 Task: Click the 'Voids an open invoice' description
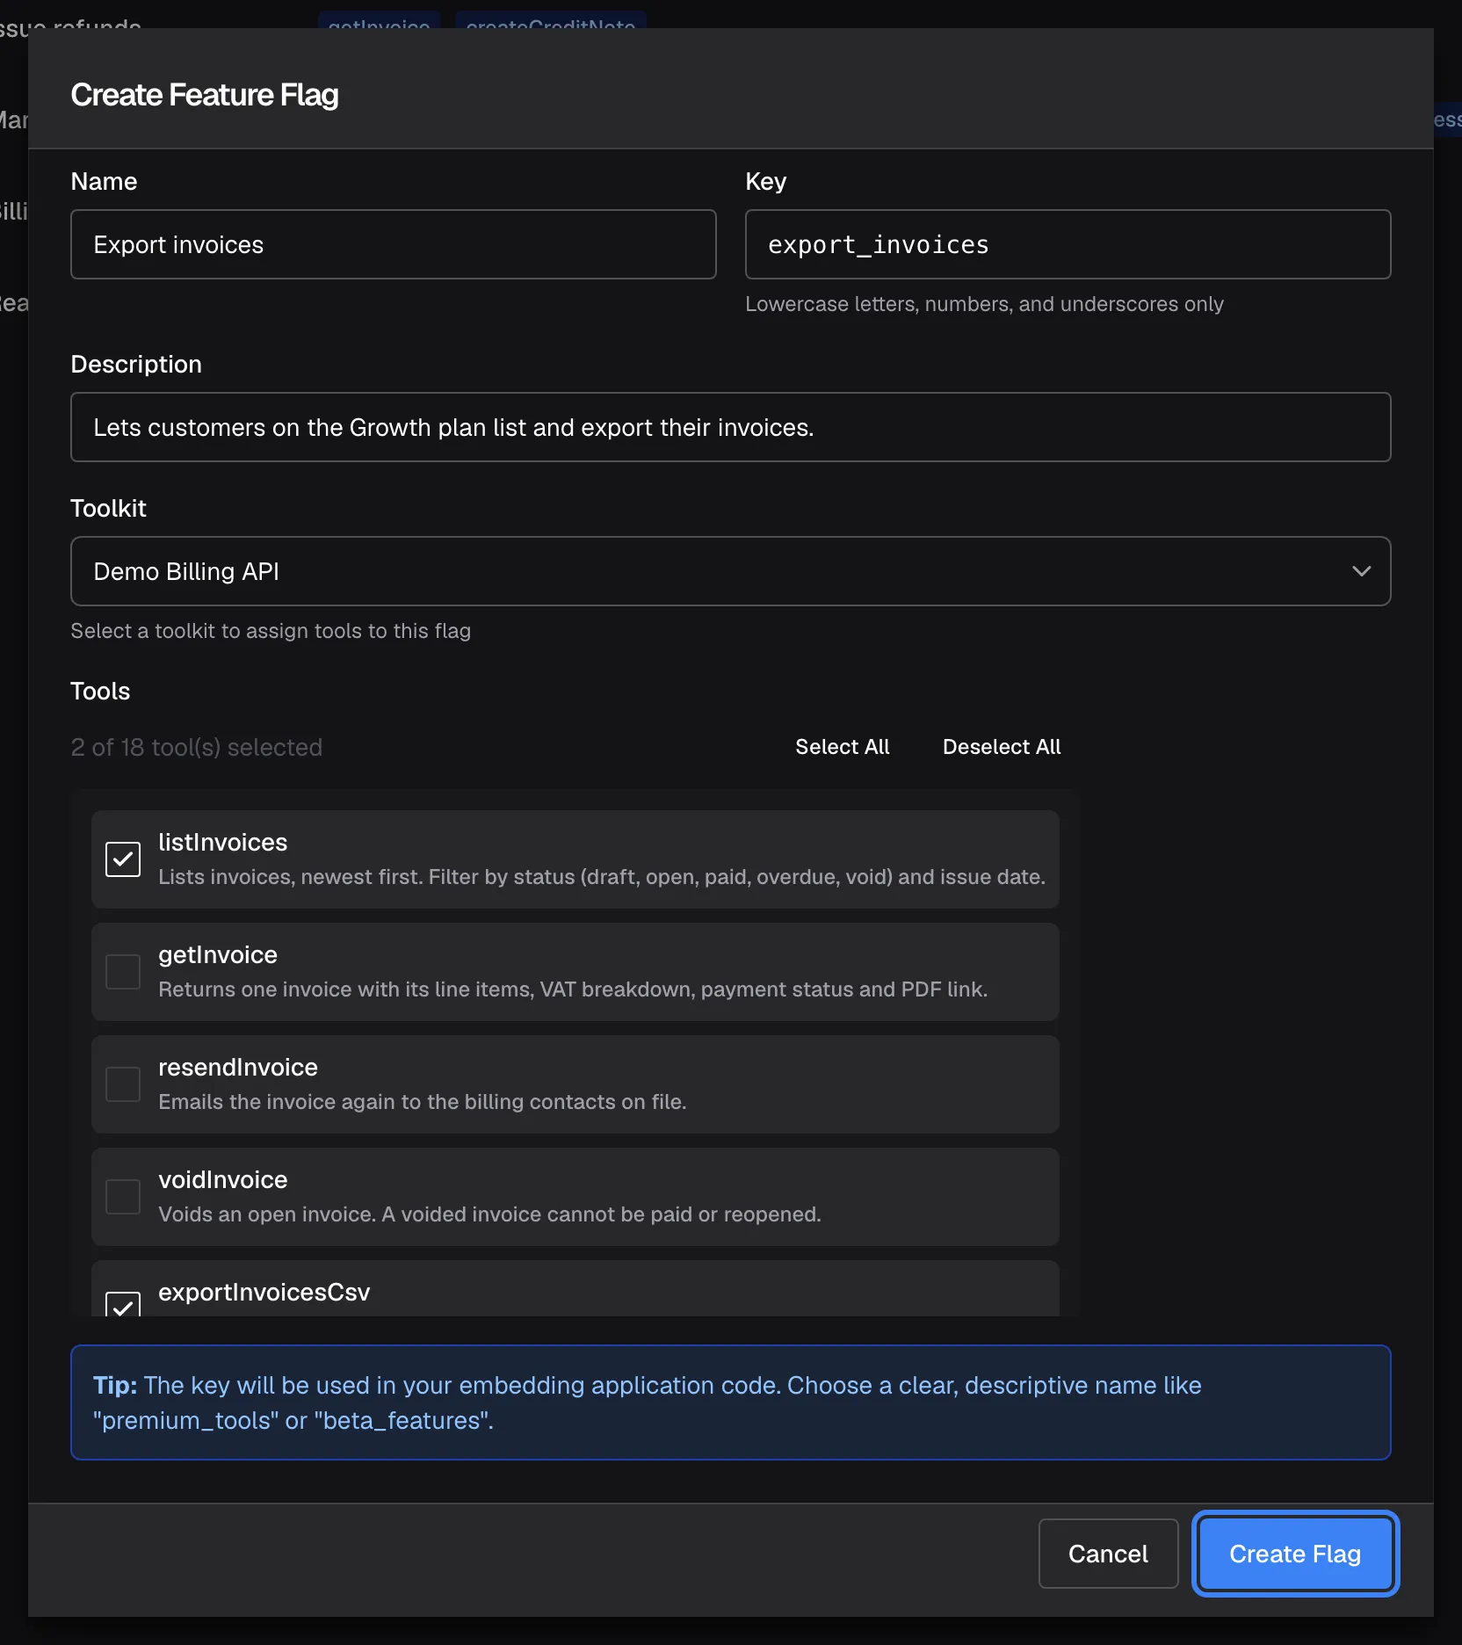(x=490, y=1214)
